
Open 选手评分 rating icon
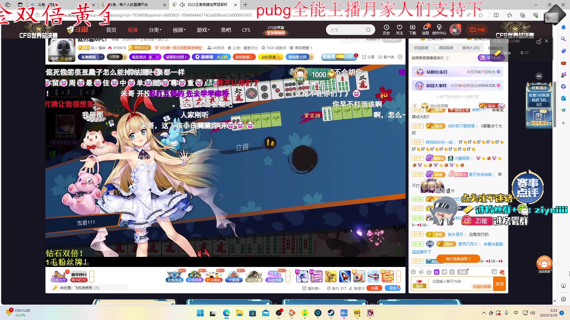point(79,276)
